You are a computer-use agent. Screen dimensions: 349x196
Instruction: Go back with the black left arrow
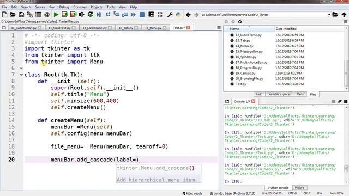(x=188, y=15)
